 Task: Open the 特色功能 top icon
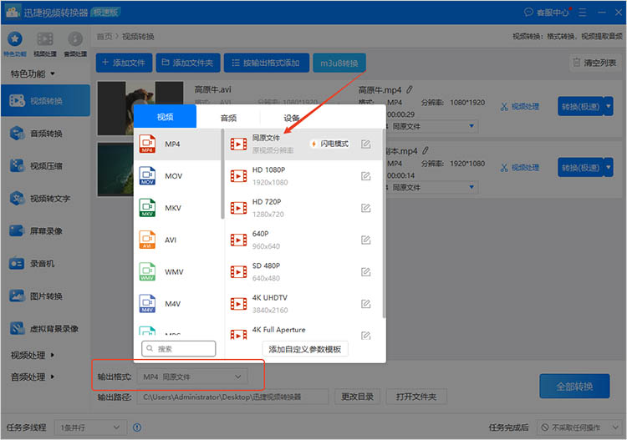pyautogui.click(x=15, y=43)
